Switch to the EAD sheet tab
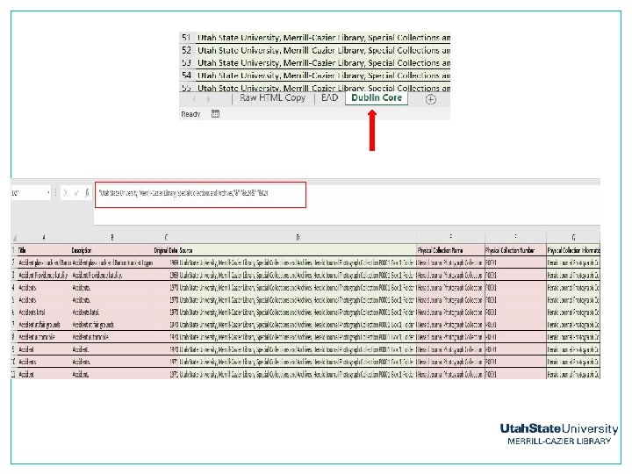 coord(329,98)
